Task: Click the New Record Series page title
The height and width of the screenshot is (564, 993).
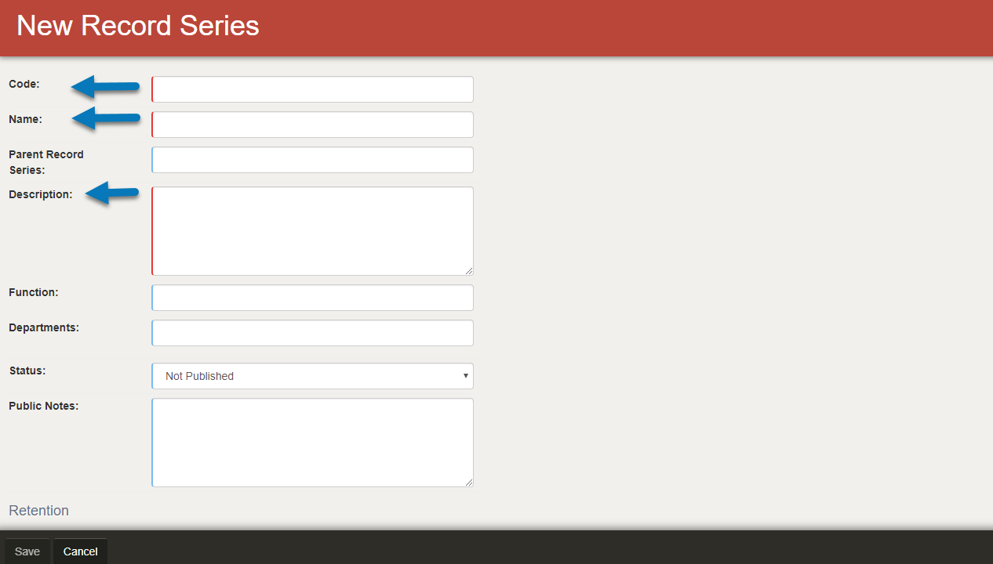Action: pyautogui.click(x=138, y=26)
